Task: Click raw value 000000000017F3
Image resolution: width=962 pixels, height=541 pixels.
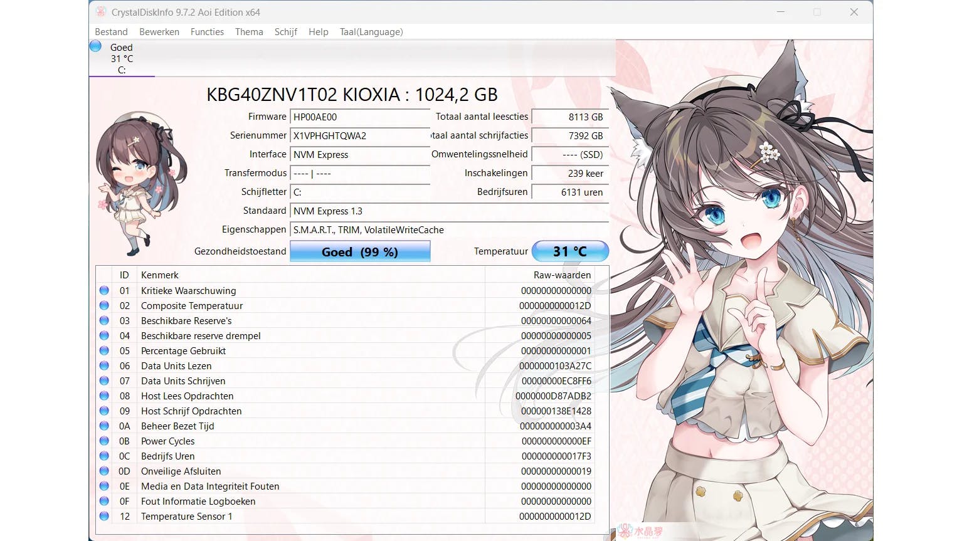Action: point(556,456)
